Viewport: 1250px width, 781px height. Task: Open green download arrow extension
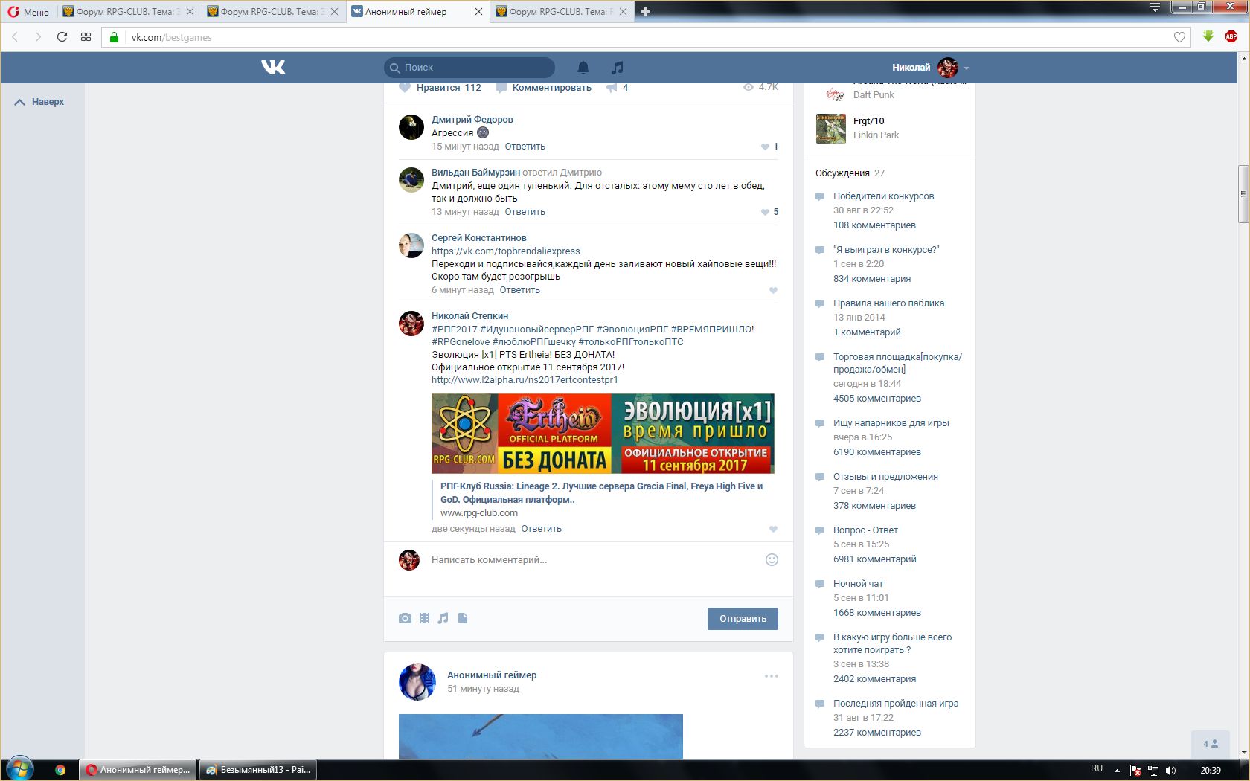pyautogui.click(x=1208, y=36)
